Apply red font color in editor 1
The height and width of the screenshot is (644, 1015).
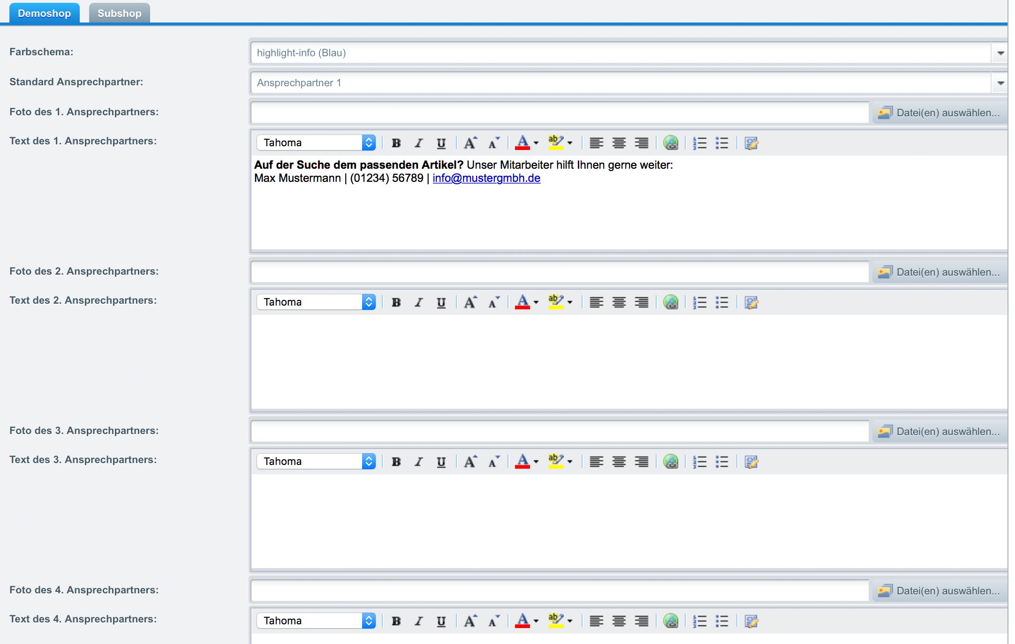[x=522, y=142]
